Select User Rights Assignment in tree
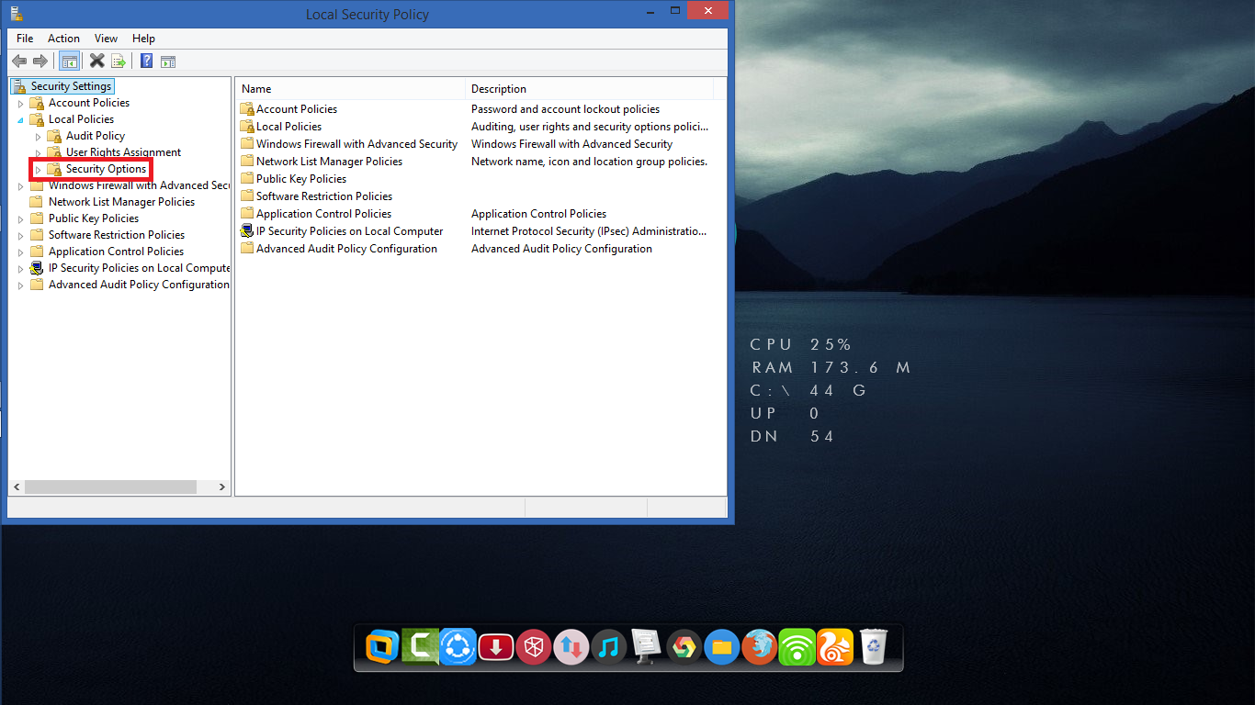This screenshot has height=705, width=1255. [x=123, y=152]
